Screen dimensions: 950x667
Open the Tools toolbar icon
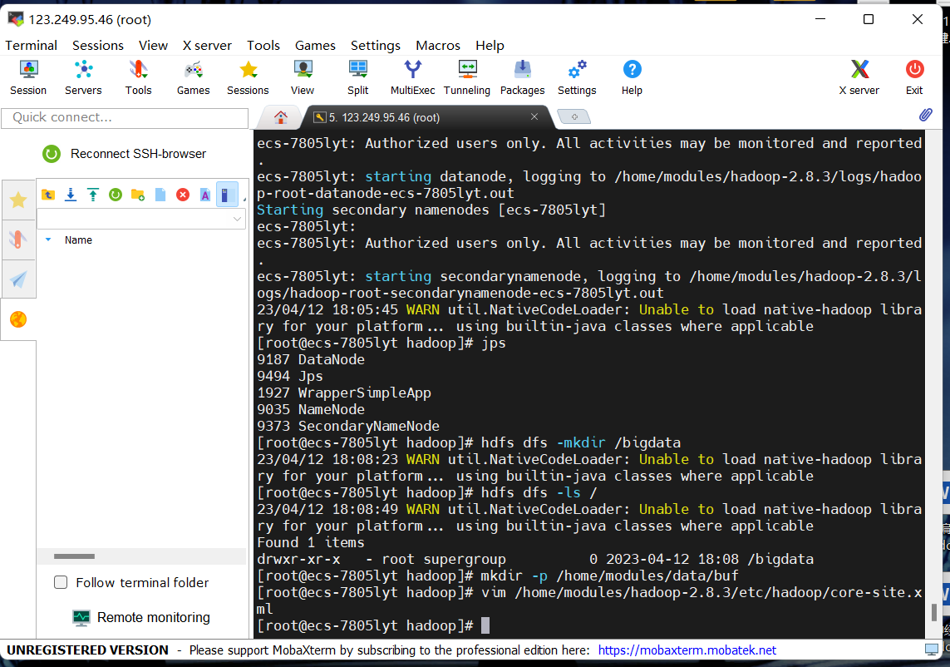click(x=138, y=77)
